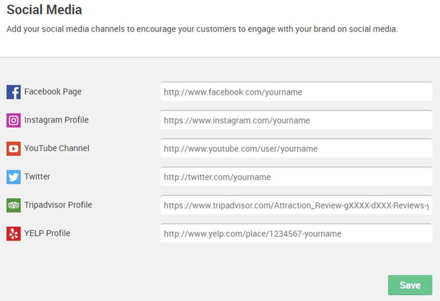Click the Tripadvisor owl icon
Viewport: 440px width, 301px height.
pyautogui.click(x=14, y=205)
